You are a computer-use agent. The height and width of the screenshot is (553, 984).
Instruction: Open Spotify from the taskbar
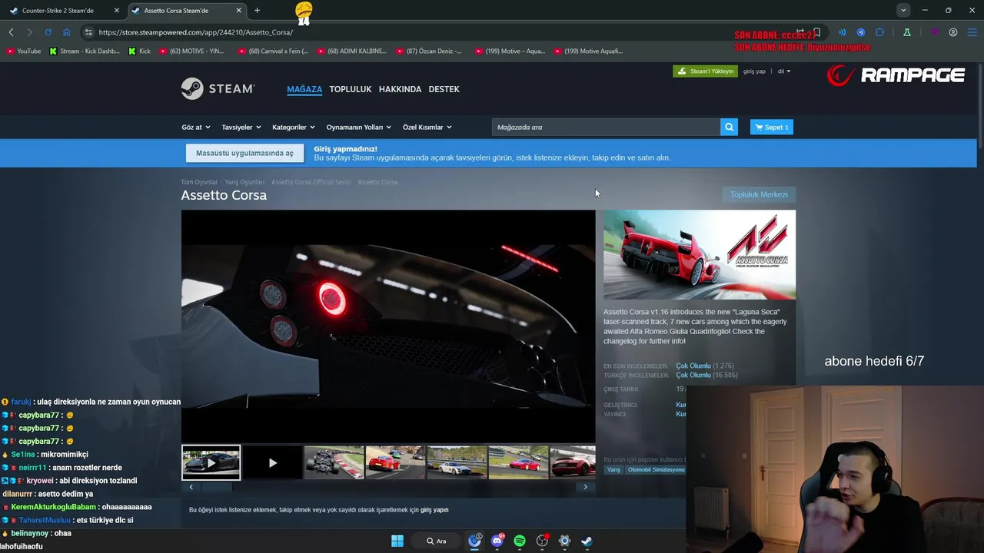[520, 541]
